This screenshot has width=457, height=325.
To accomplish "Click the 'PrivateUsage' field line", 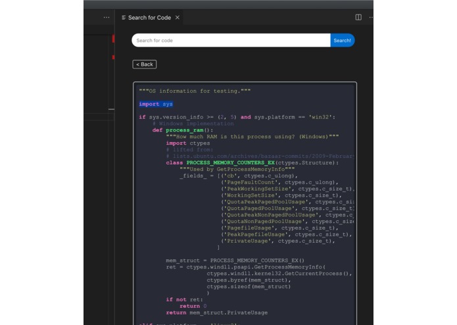I will click(x=278, y=241).
